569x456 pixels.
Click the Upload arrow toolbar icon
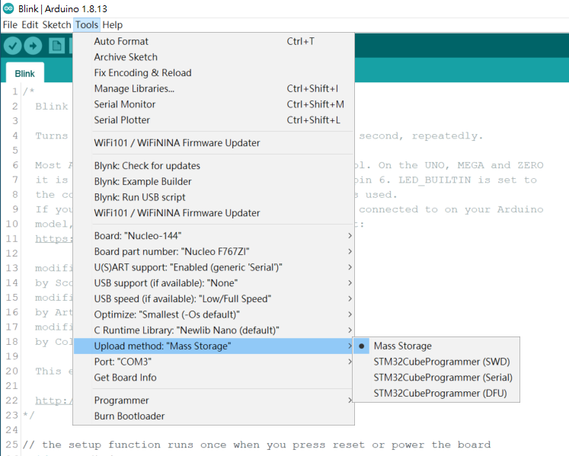(33, 46)
